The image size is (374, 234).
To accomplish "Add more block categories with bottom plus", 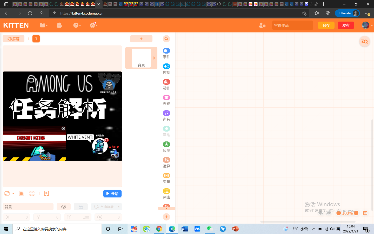I will (166, 217).
